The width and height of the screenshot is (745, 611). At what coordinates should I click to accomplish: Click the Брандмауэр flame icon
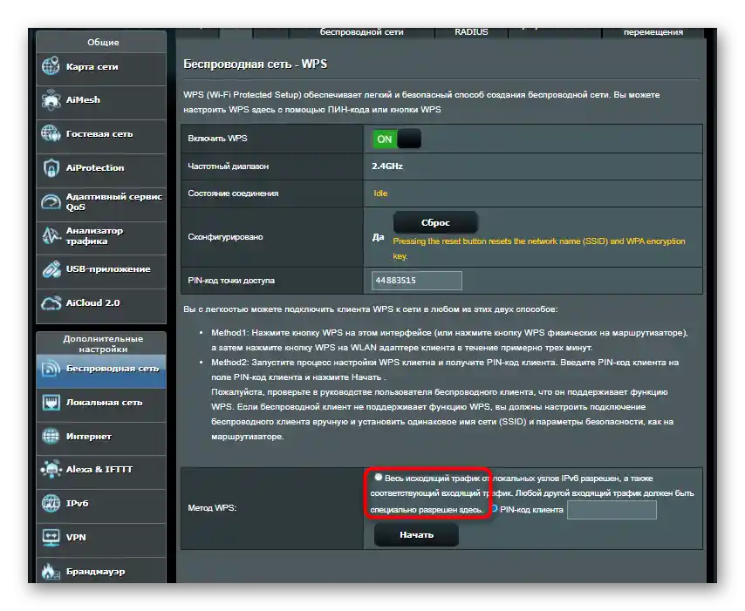click(x=51, y=571)
